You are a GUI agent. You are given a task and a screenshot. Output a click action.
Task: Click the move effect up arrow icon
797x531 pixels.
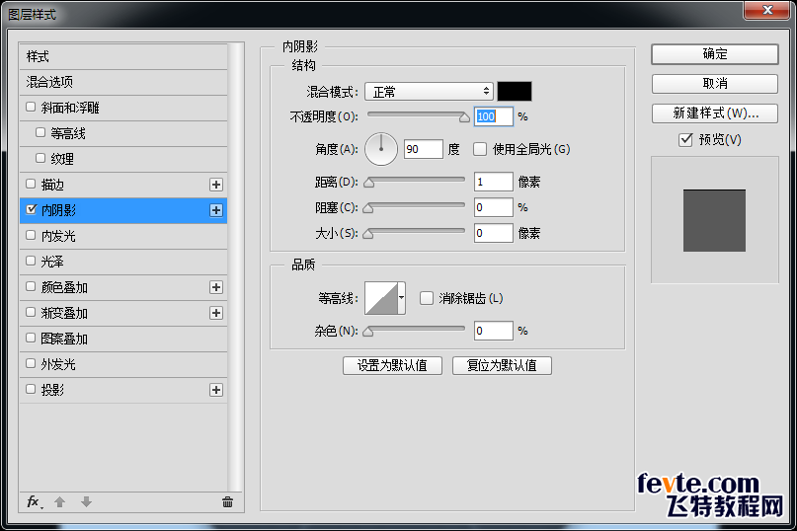[x=60, y=502]
